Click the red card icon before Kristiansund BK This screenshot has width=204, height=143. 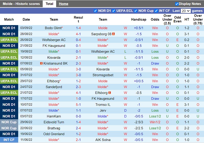(41, 63)
